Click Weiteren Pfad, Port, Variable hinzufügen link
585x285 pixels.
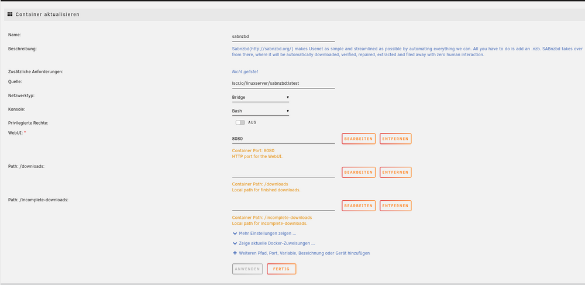click(x=304, y=253)
